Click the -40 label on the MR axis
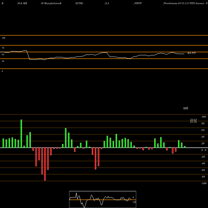Image resolution: width=208 pixels, height=208 pixels. [203, 163]
